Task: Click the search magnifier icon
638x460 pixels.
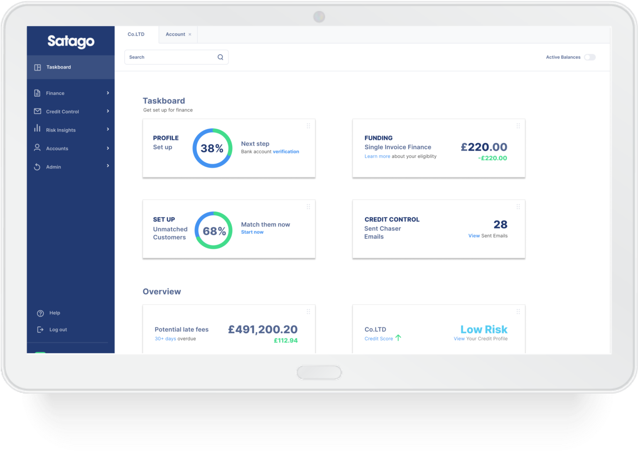Action: point(220,57)
